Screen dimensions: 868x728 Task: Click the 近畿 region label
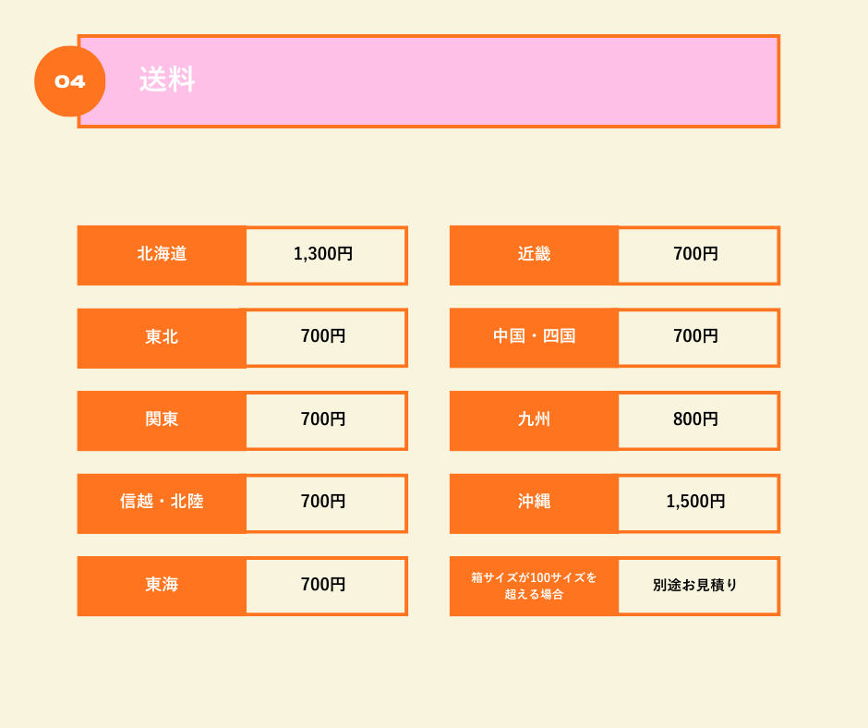pyautogui.click(x=534, y=254)
